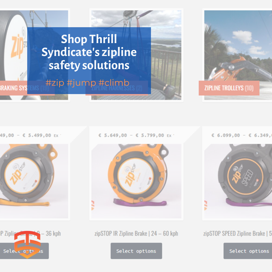View the black zipSTOP SPEED product image
272x272 pixels.
coord(238,181)
